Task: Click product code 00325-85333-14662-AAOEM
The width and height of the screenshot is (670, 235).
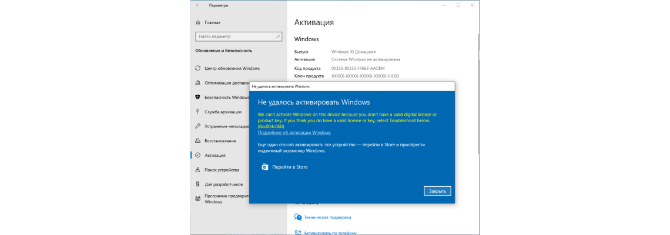Action: point(359,68)
